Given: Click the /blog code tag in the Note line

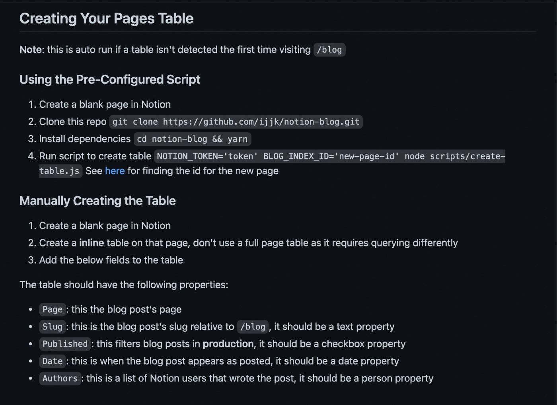Looking at the screenshot, I should coord(329,50).
